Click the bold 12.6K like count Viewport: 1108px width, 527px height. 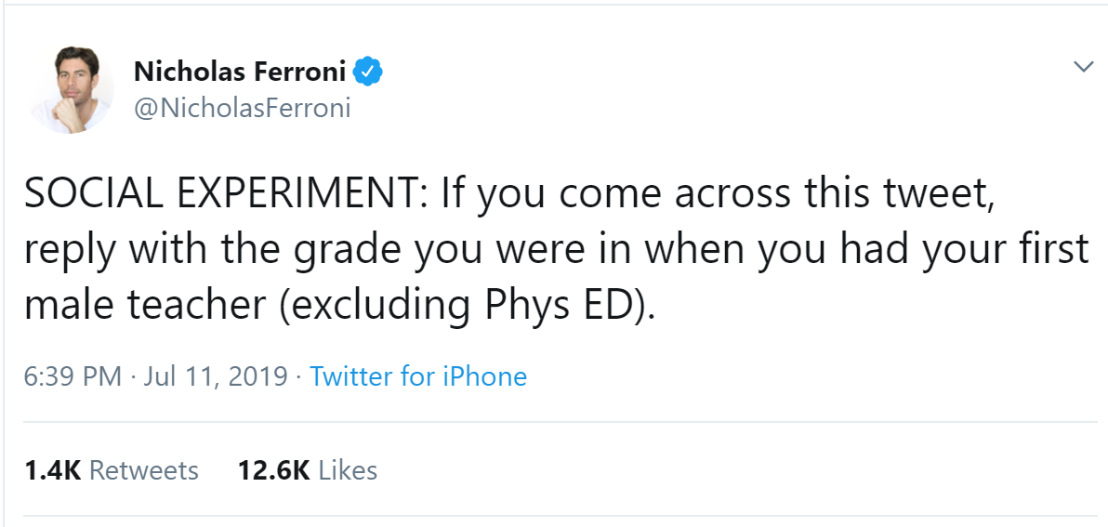(273, 470)
